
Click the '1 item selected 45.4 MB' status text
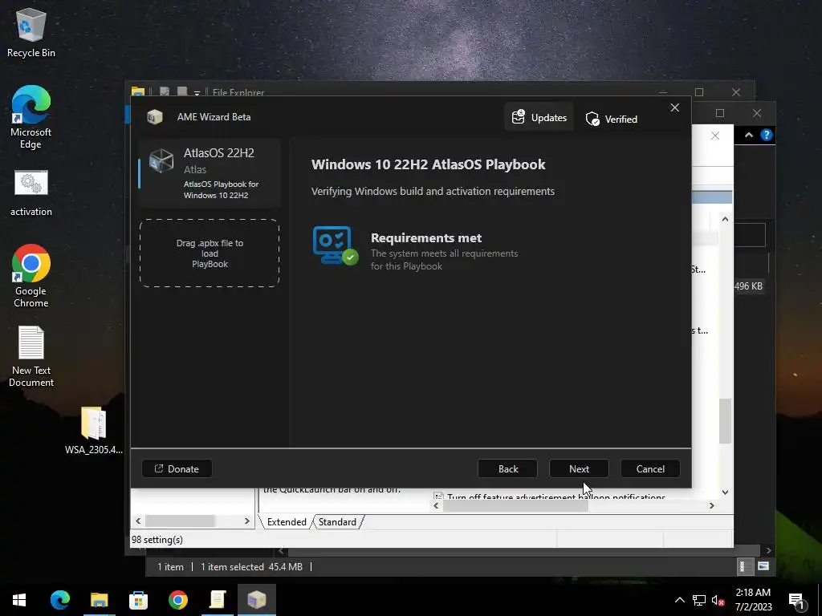[x=251, y=567]
